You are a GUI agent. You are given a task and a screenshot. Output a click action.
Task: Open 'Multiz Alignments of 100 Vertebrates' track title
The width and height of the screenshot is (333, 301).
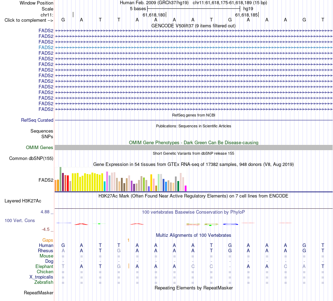click(193, 235)
